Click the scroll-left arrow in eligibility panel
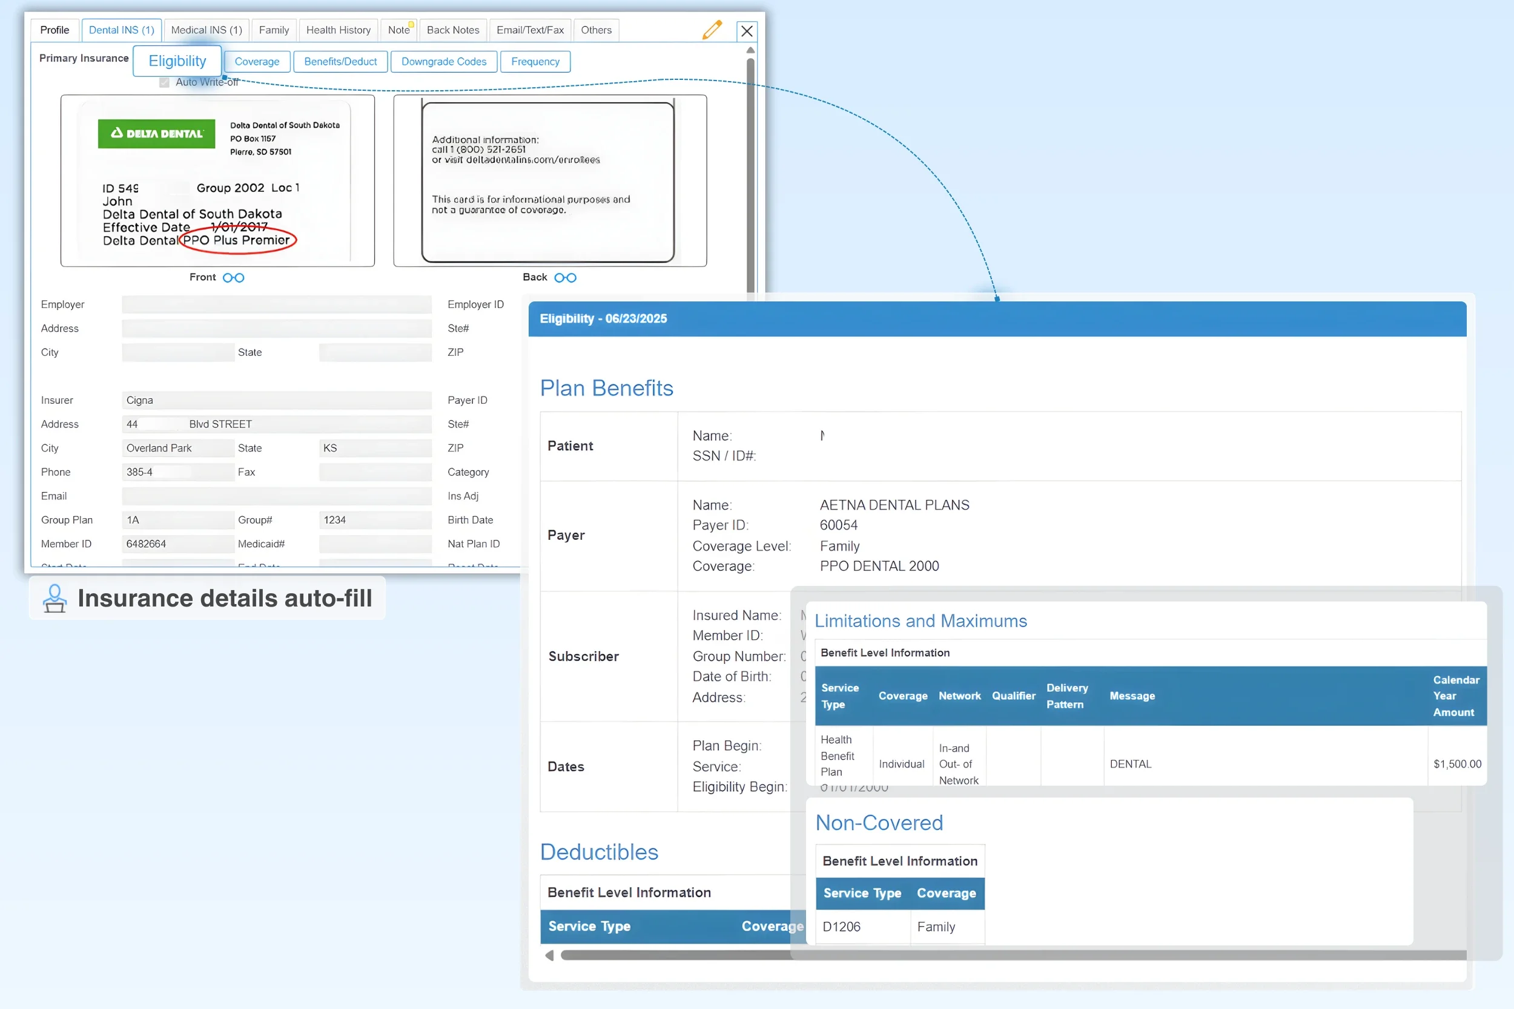The image size is (1514, 1009). pyautogui.click(x=549, y=956)
